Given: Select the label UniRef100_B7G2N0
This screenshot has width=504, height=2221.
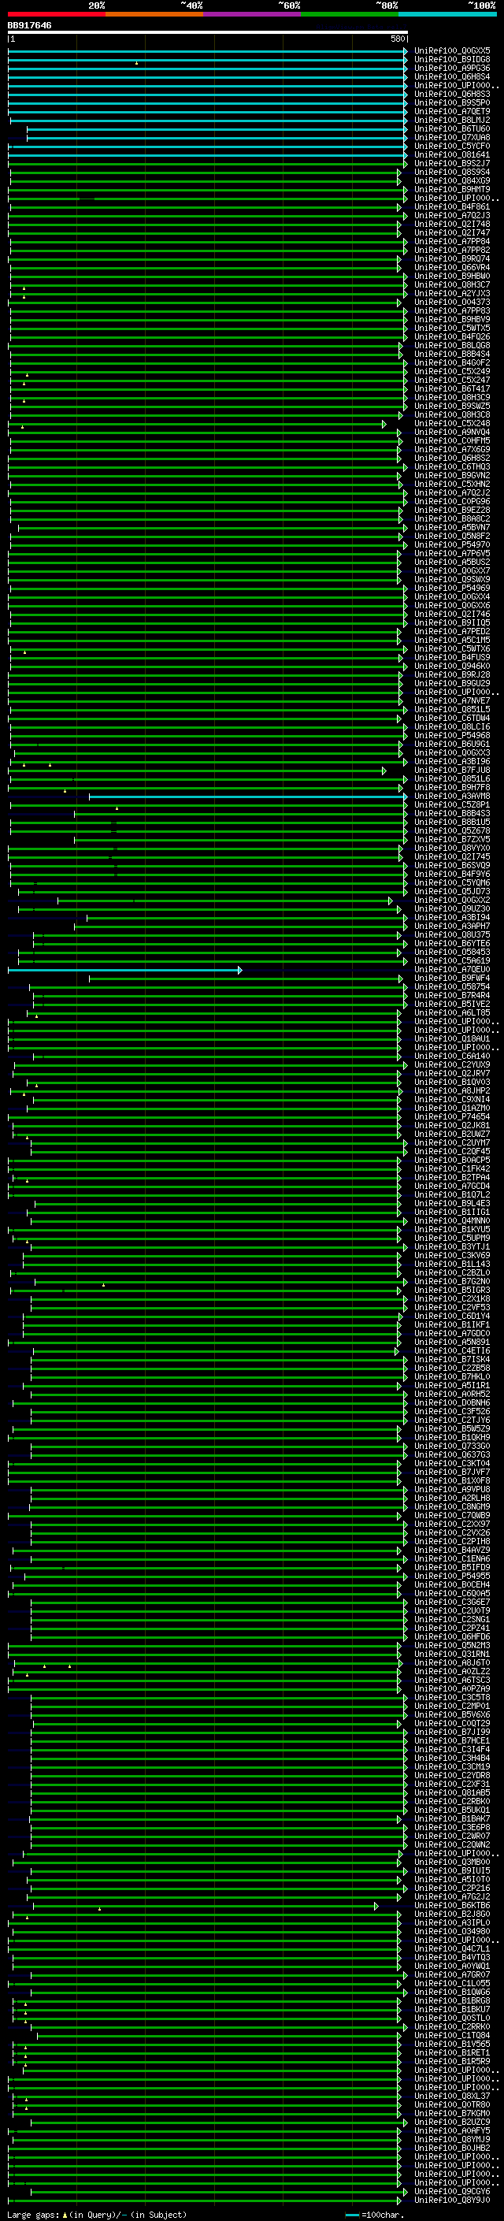Looking at the screenshot, I should [451, 1282].
